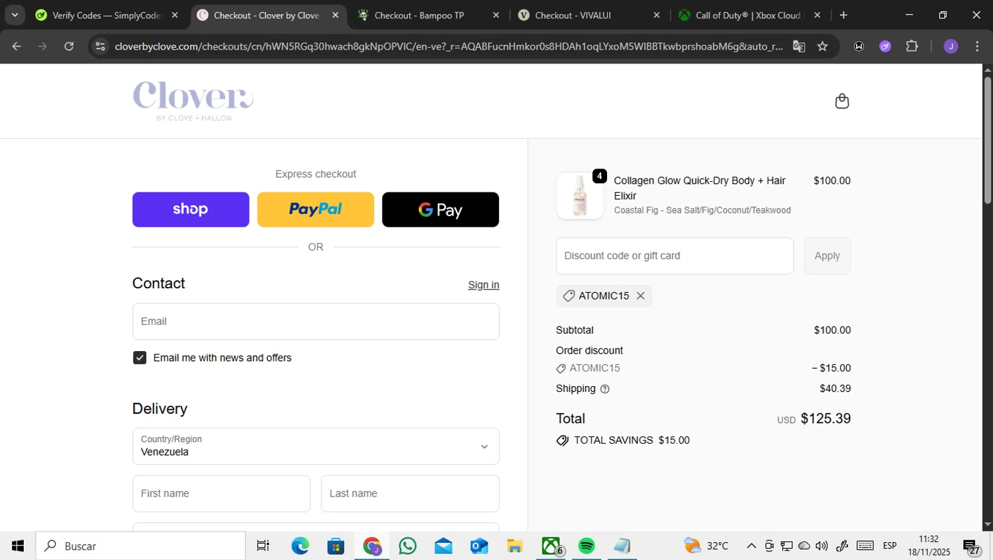Screen dimensions: 993x560
Task: Focus the Last name field
Action: click(x=410, y=493)
